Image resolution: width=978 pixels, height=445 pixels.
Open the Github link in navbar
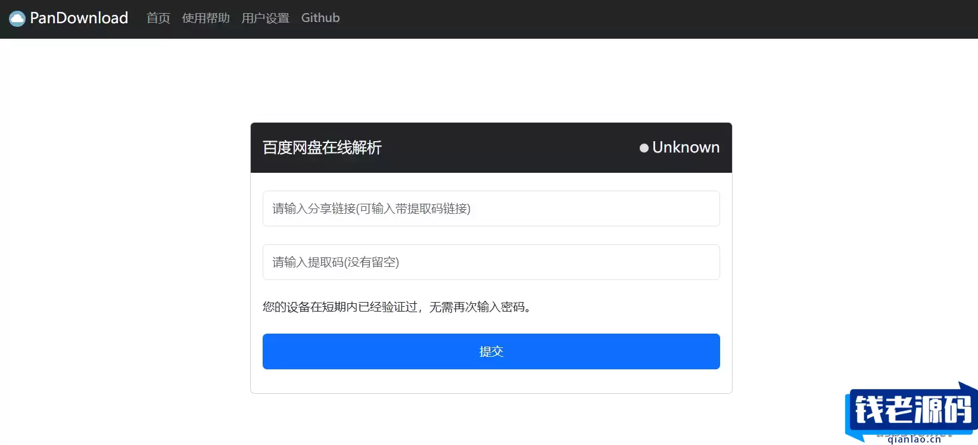click(320, 18)
